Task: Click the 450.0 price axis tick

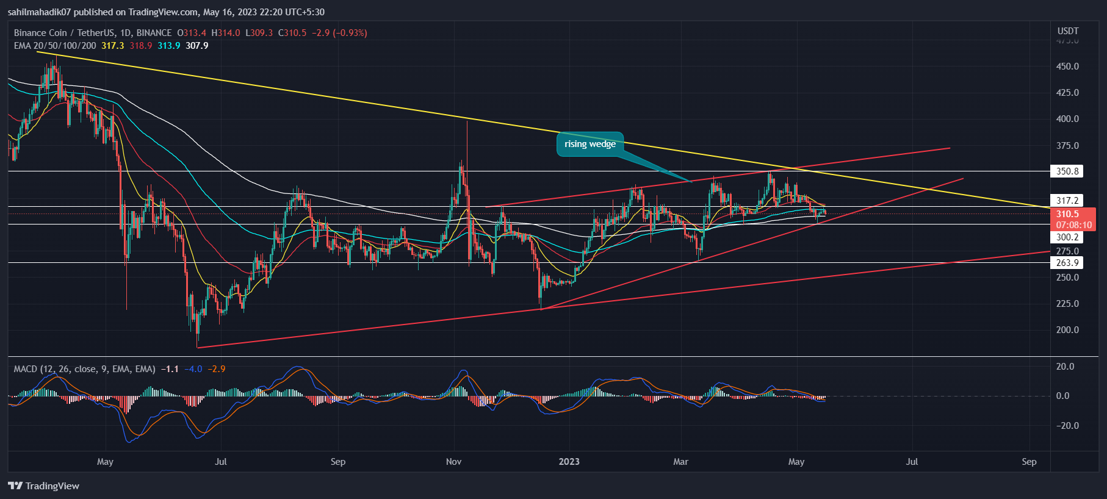Action: pyautogui.click(x=1068, y=66)
